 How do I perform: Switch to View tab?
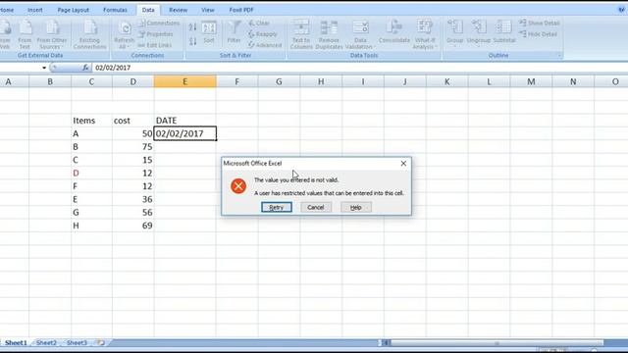[x=207, y=10]
